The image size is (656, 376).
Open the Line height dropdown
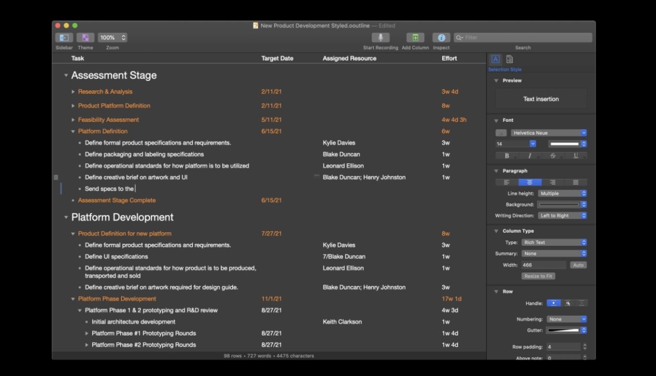[x=562, y=193]
